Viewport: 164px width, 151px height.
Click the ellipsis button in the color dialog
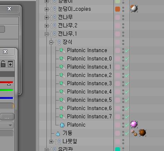coord(7,117)
